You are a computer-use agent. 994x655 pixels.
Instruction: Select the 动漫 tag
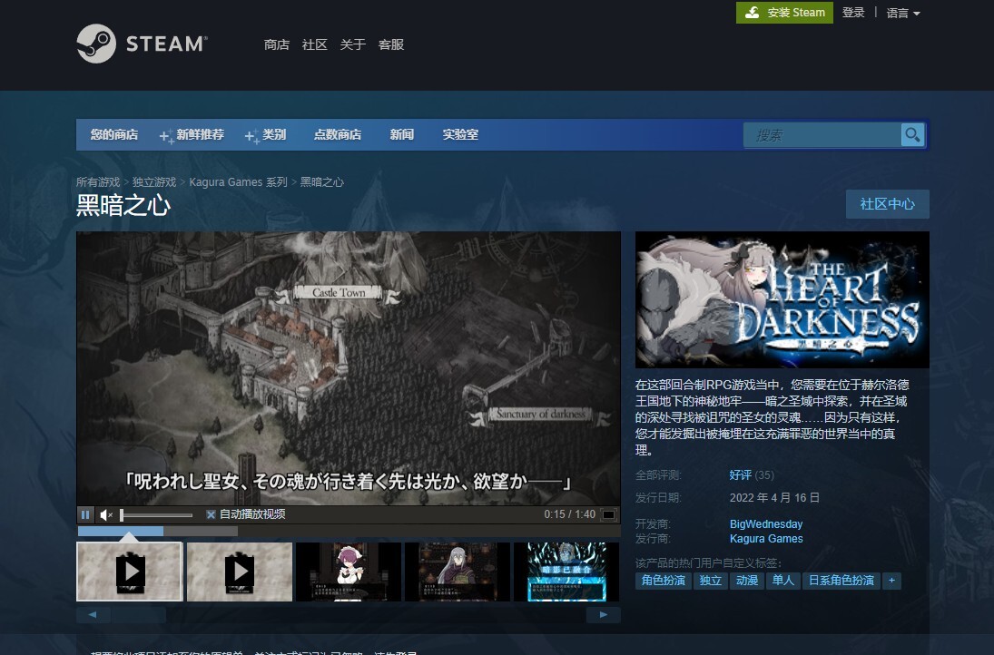click(747, 581)
